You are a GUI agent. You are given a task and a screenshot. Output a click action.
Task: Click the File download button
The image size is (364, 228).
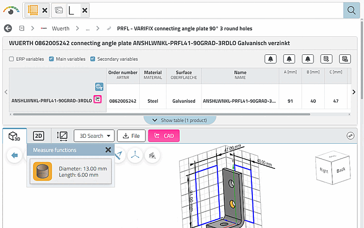point(131,136)
